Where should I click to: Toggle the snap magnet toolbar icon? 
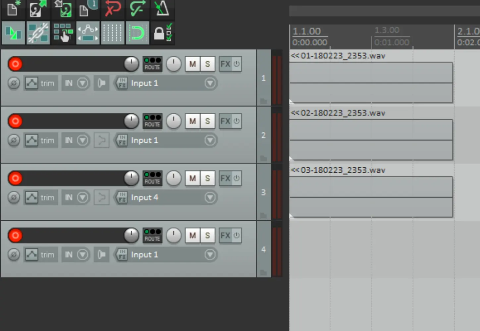pos(137,33)
